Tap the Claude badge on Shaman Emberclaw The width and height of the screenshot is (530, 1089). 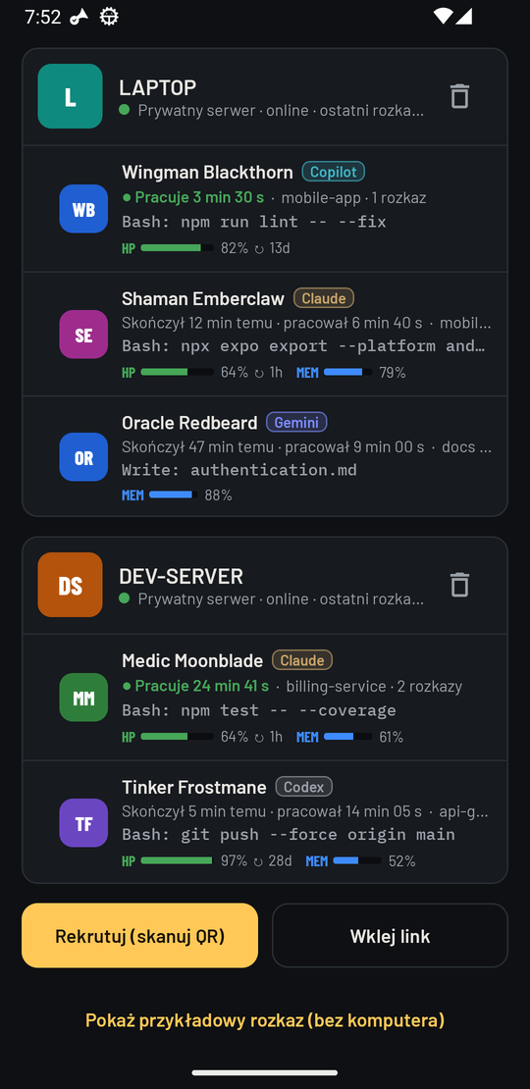click(x=324, y=298)
